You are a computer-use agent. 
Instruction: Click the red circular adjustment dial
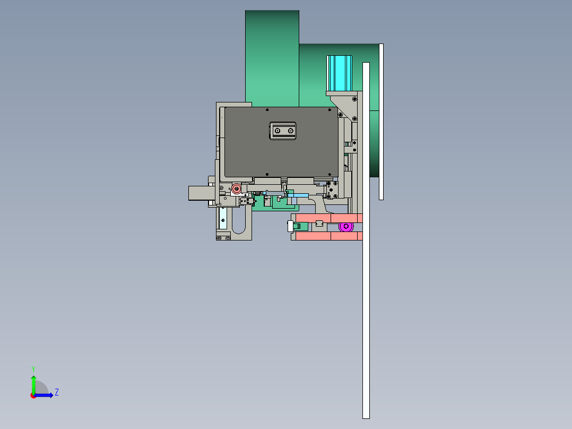236,187
